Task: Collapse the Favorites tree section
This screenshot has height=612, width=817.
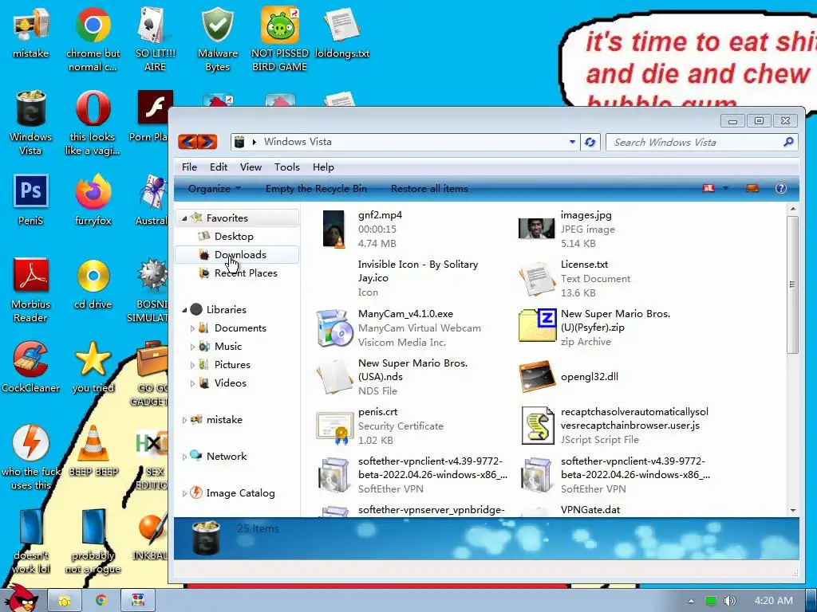Action: [x=184, y=218]
